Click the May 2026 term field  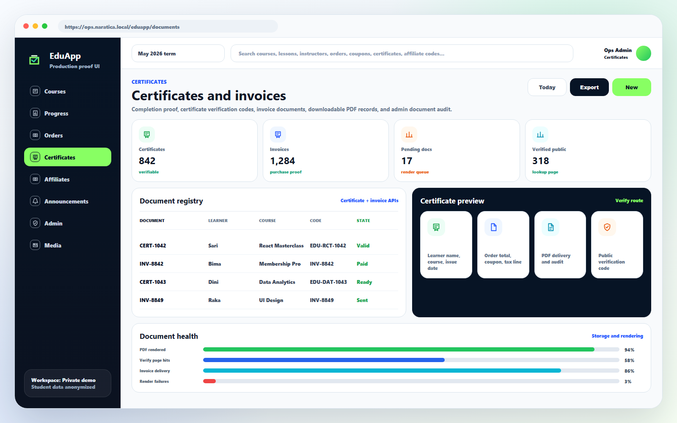click(178, 53)
